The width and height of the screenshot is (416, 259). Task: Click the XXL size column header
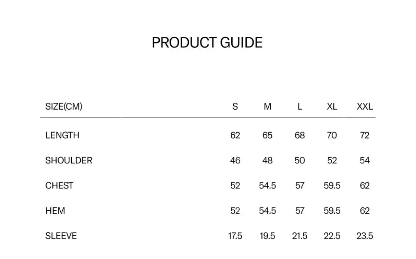point(365,107)
